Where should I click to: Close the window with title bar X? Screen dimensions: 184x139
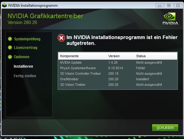point(178,6)
